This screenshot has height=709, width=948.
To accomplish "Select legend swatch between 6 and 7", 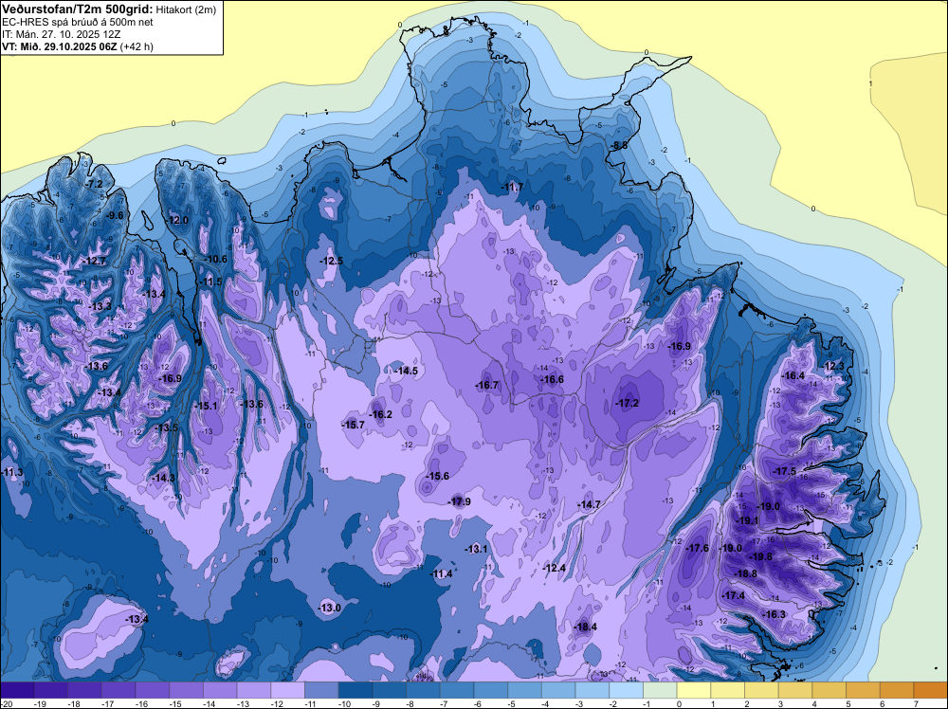I will 897,690.
